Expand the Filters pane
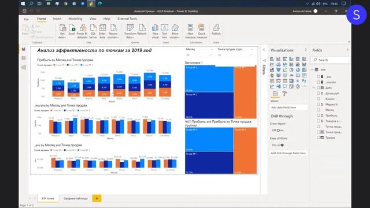The image size is (370, 208). 264,50
